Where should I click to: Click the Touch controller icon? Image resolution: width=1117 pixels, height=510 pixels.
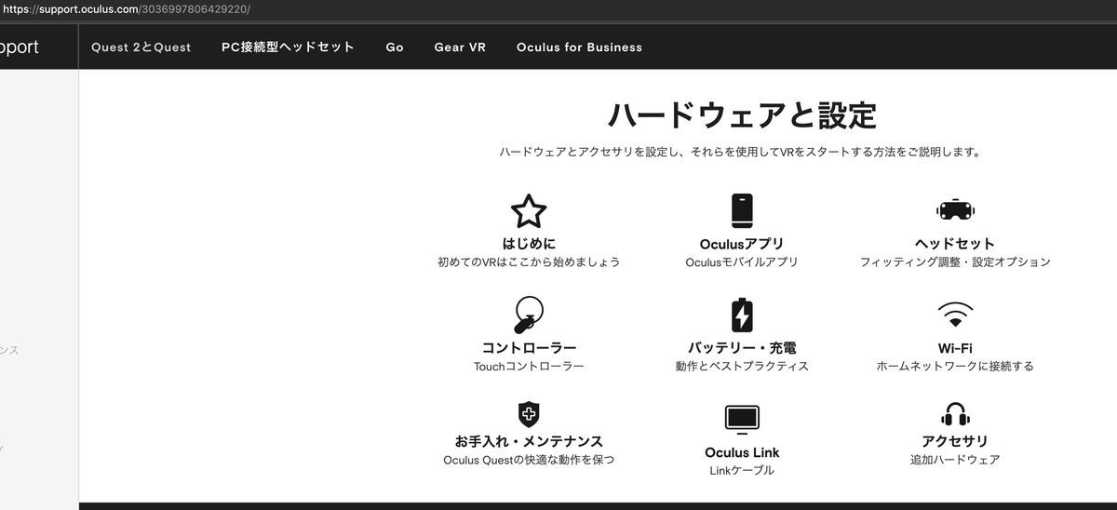(528, 315)
